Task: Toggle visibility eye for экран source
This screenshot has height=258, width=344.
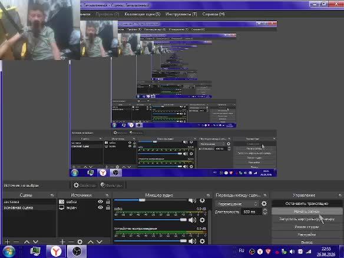Action: pos(100,207)
